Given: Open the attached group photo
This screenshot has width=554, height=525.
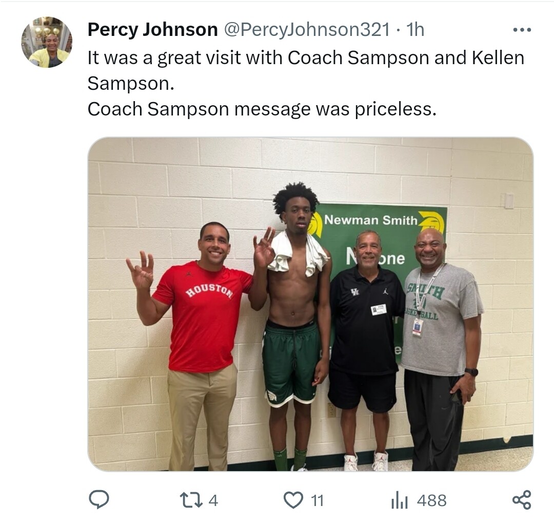Looking at the screenshot, I should [x=310, y=304].
